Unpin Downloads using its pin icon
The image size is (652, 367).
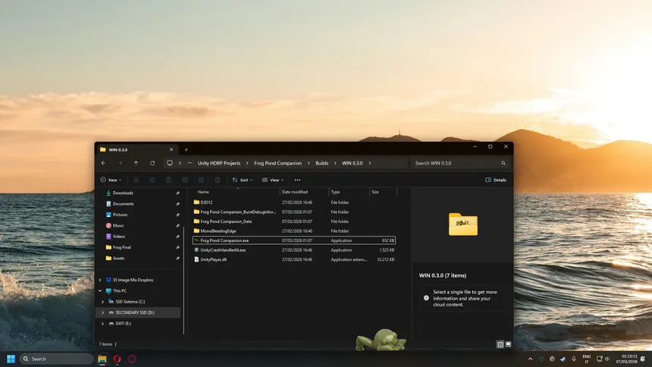coord(177,193)
